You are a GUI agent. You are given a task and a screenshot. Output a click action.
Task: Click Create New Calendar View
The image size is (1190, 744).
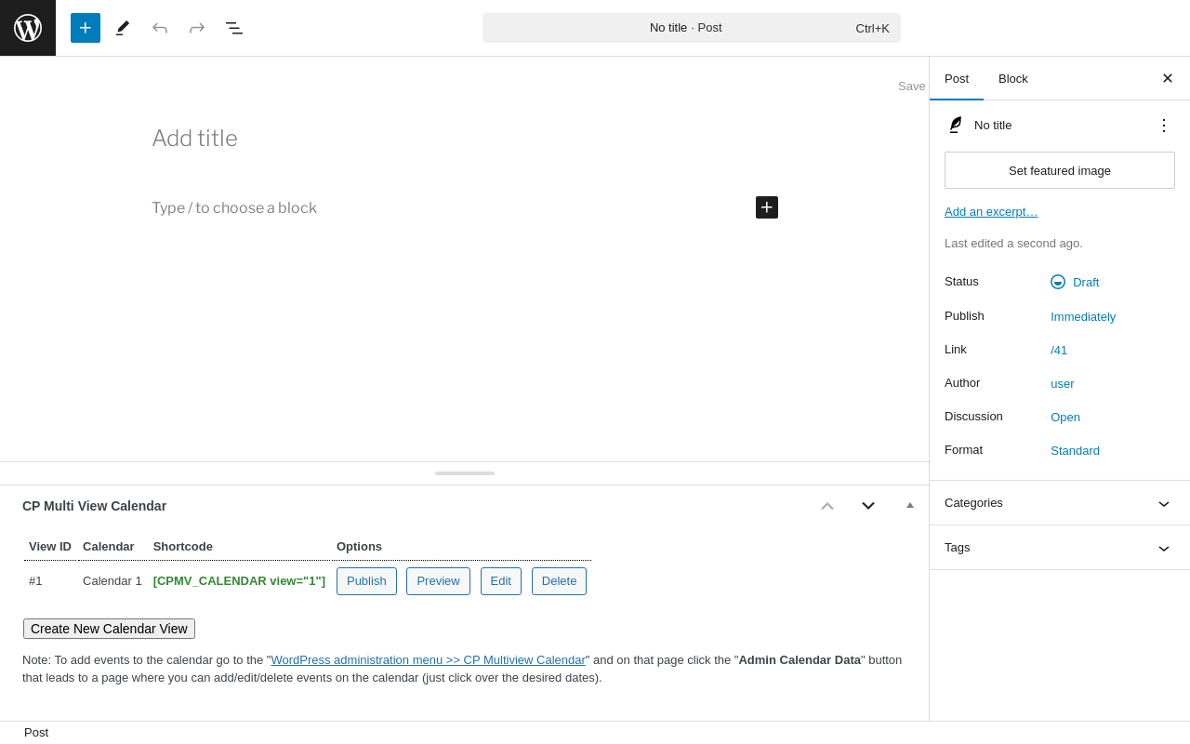click(x=109, y=629)
